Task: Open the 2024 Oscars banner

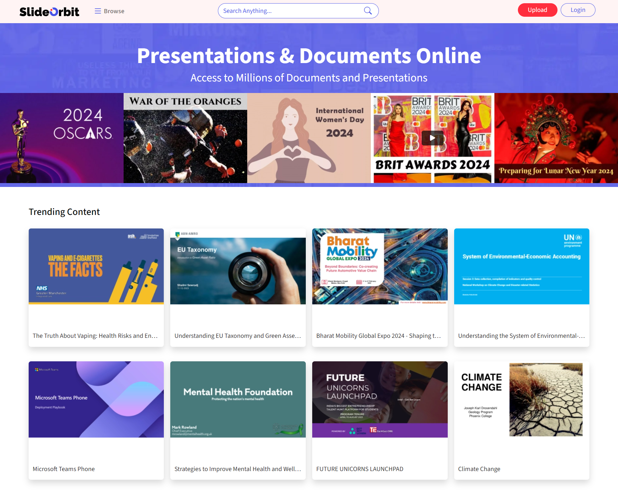Action: (62, 138)
